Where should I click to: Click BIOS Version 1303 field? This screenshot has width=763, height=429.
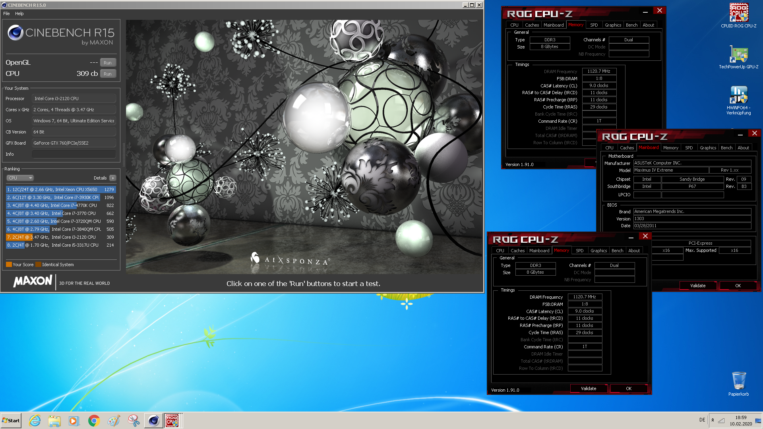point(692,219)
